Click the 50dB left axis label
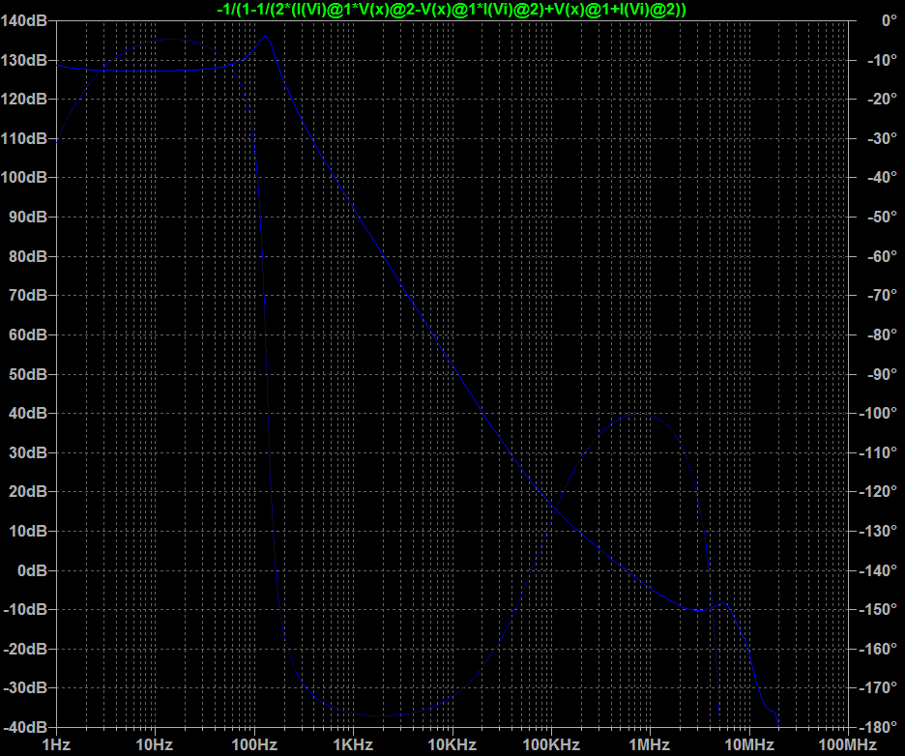 [x=28, y=374]
